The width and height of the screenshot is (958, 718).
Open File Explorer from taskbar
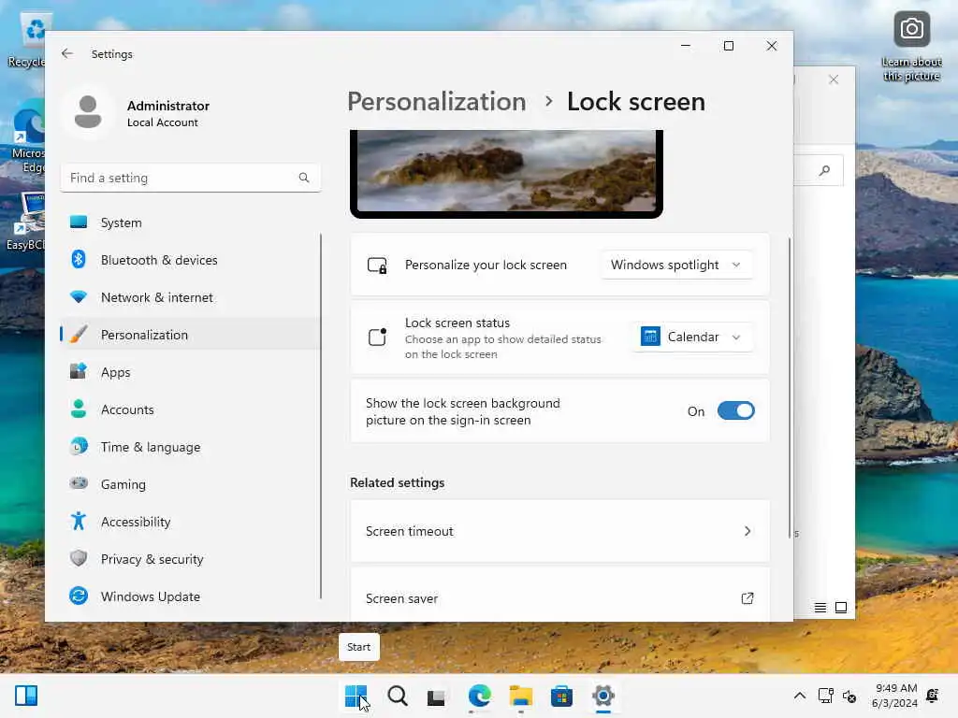point(520,696)
